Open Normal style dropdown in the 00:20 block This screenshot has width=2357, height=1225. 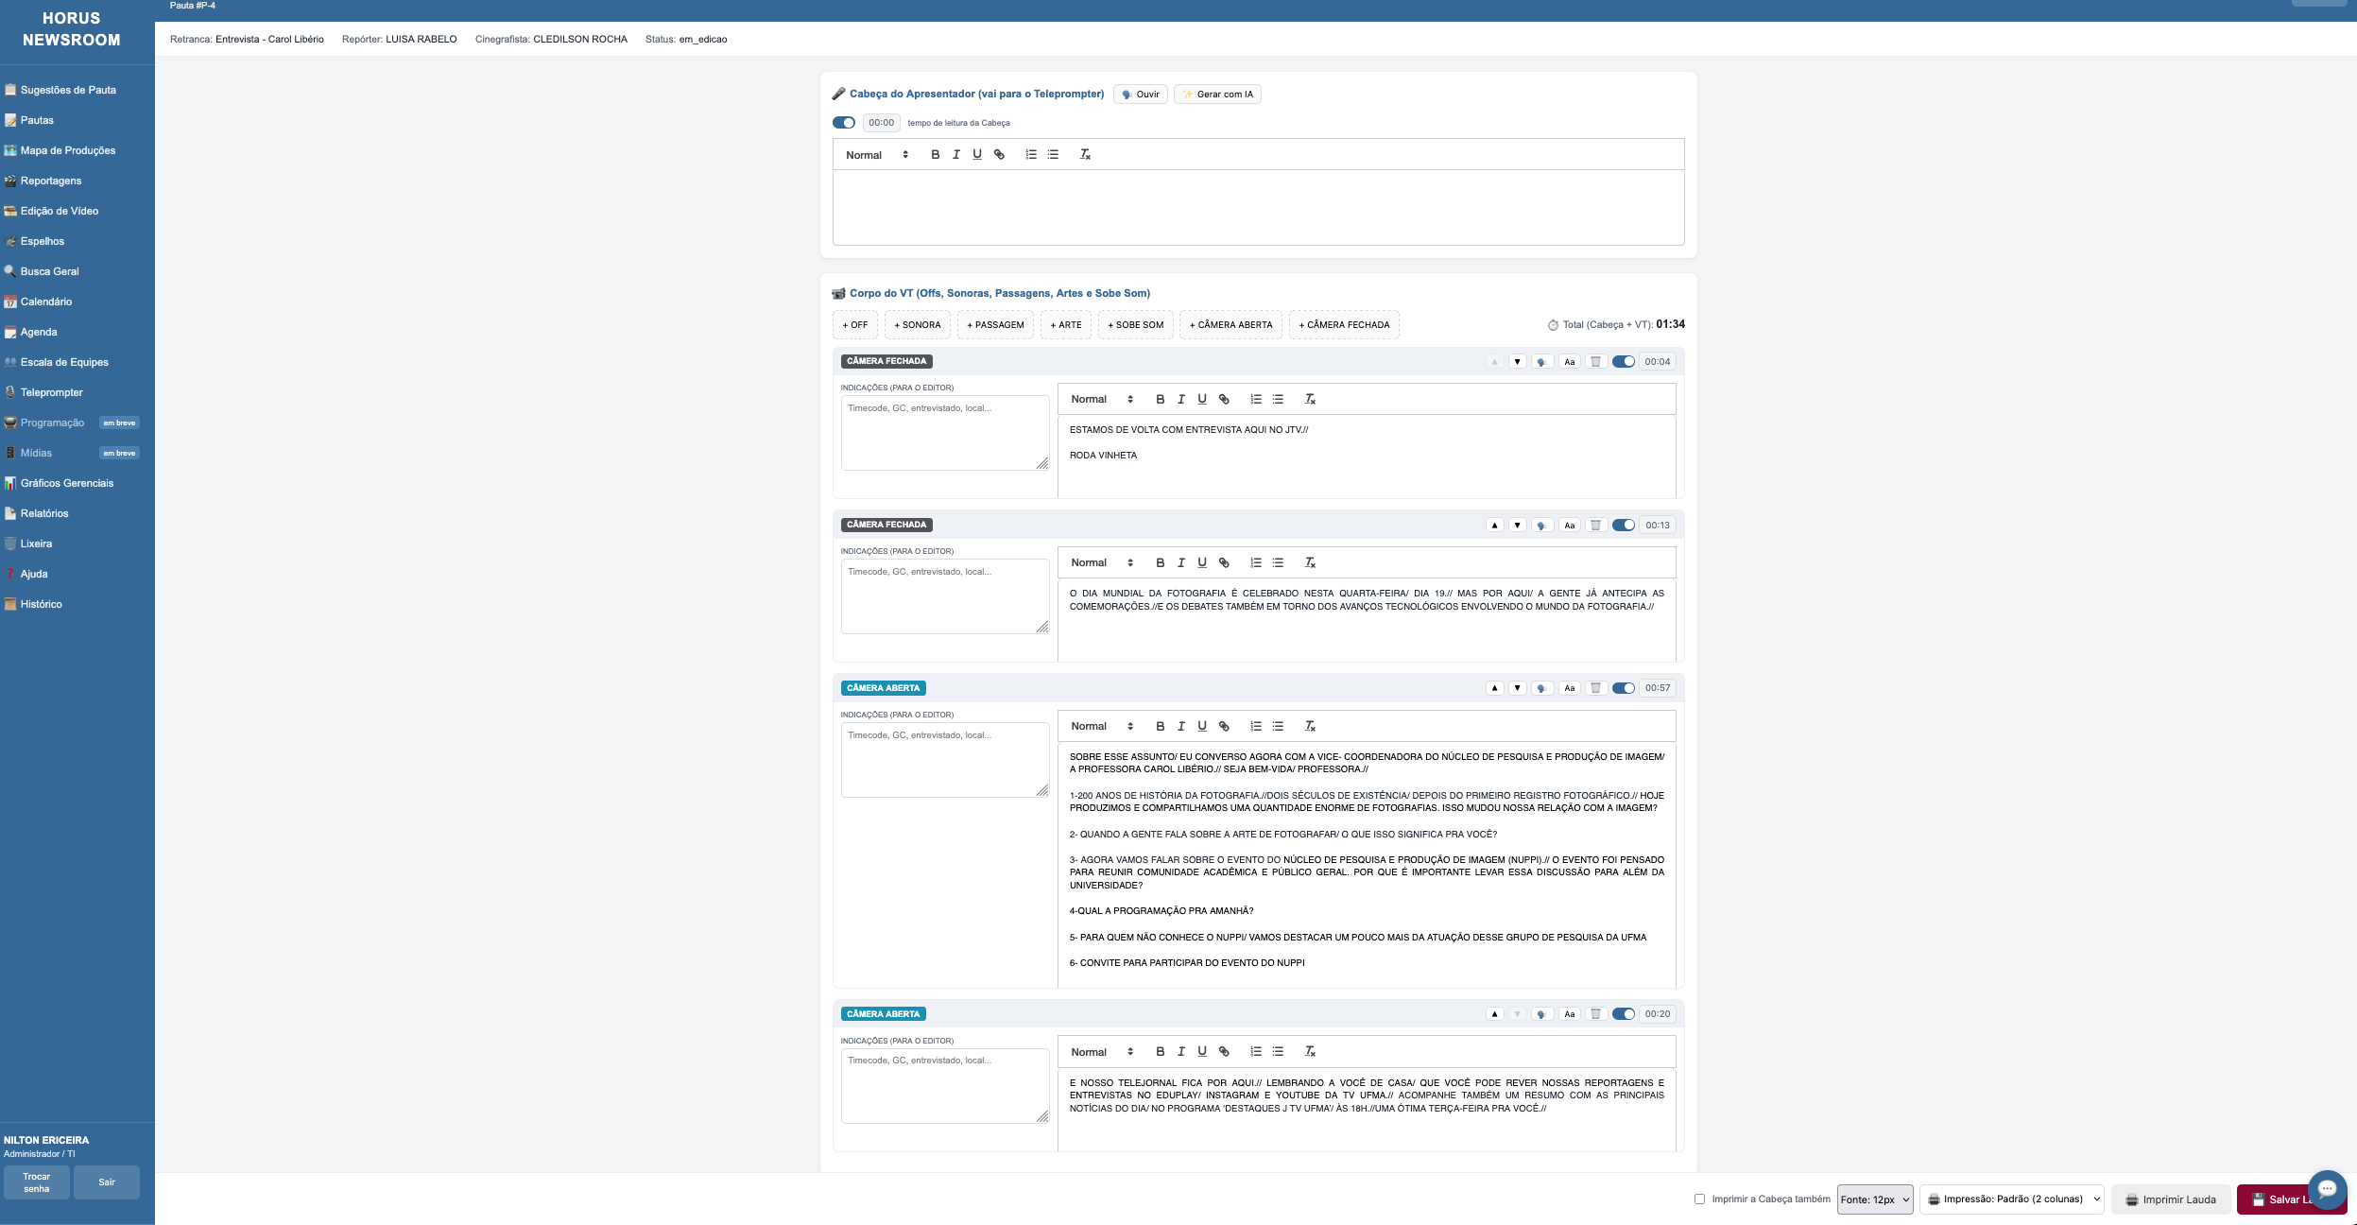(1101, 1052)
